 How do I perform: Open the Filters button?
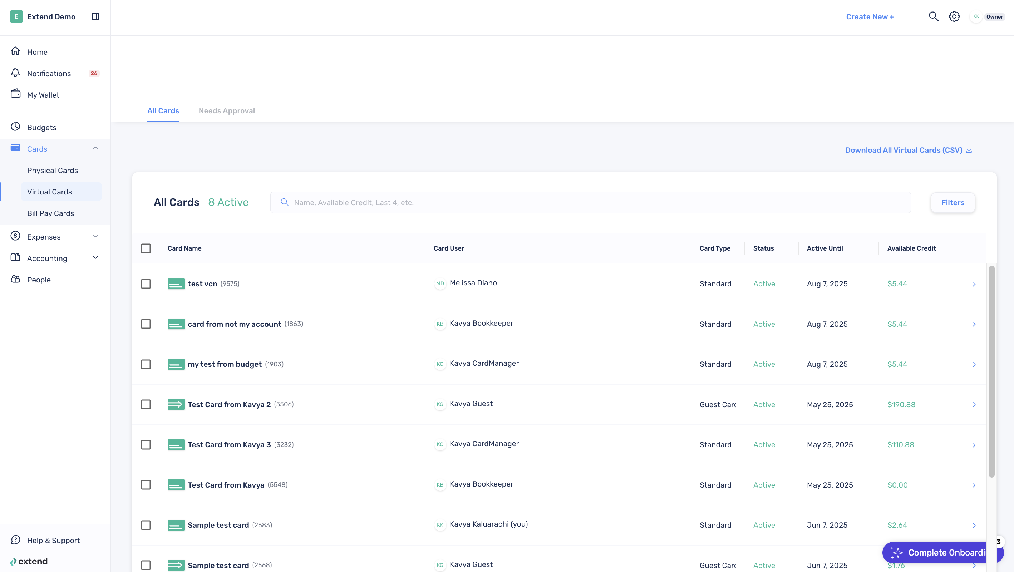953,203
